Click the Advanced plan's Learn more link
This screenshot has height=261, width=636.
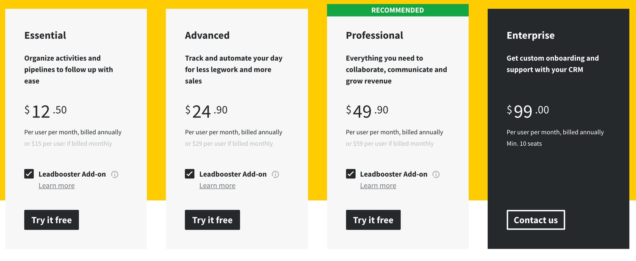click(217, 186)
